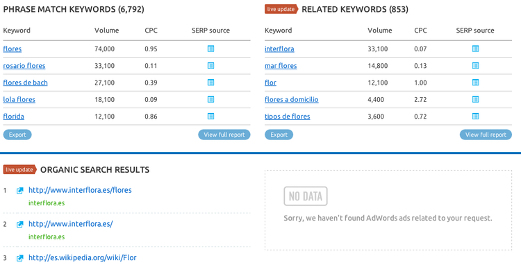Click green interflora.es domain under second result
Image resolution: width=521 pixels, height=265 pixels.
coord(47,237)
